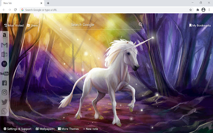Select the New Tab tab
The image size is (213, 133).
click(23, 3)
